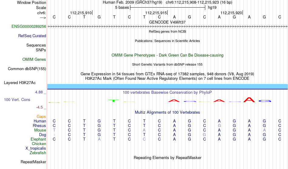Viewport: 288px width, 169px height.
Task: Click the grayed G mismatch in Dog row
Action: tap(204, 135)
